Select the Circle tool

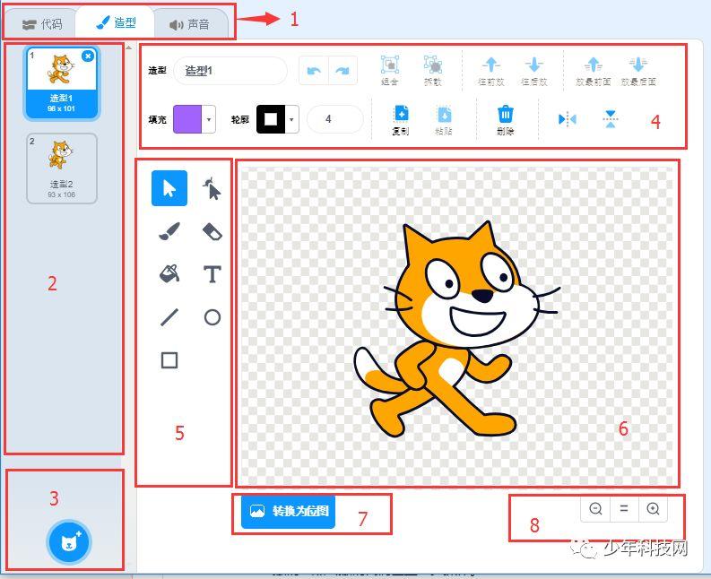(212, 317)
